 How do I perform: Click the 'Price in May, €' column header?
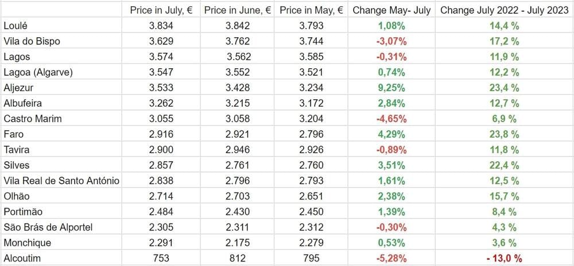pyautogui.click(x=312, y=10)
